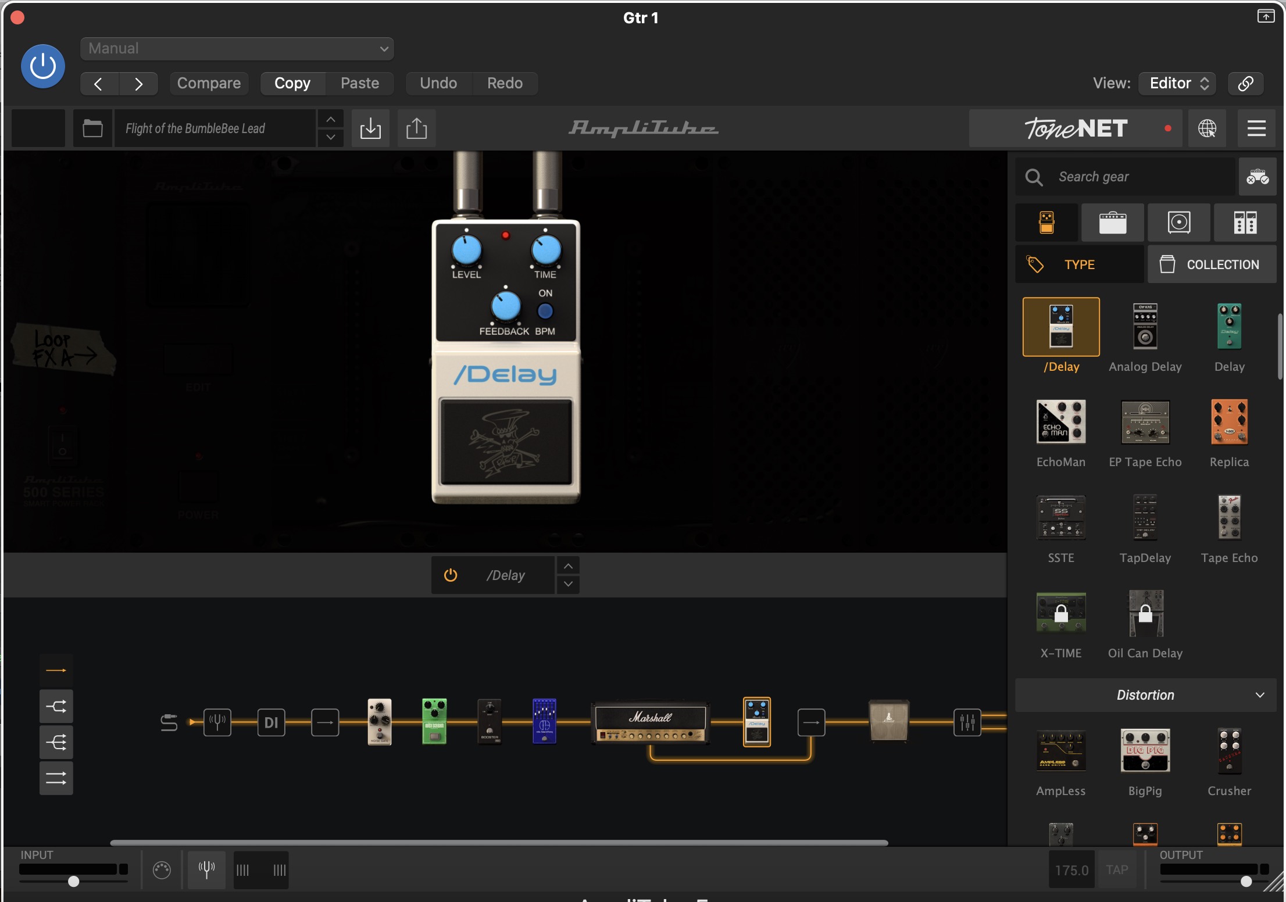Click the Redo button
The width and height of the screenshot is (1286, 902).
(x=505, y=83)
